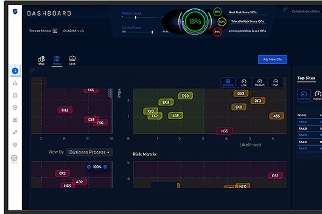Click the yellow 50% score circle
The width and height of the screenshot is (322, 214).
[x=222, y=22]
